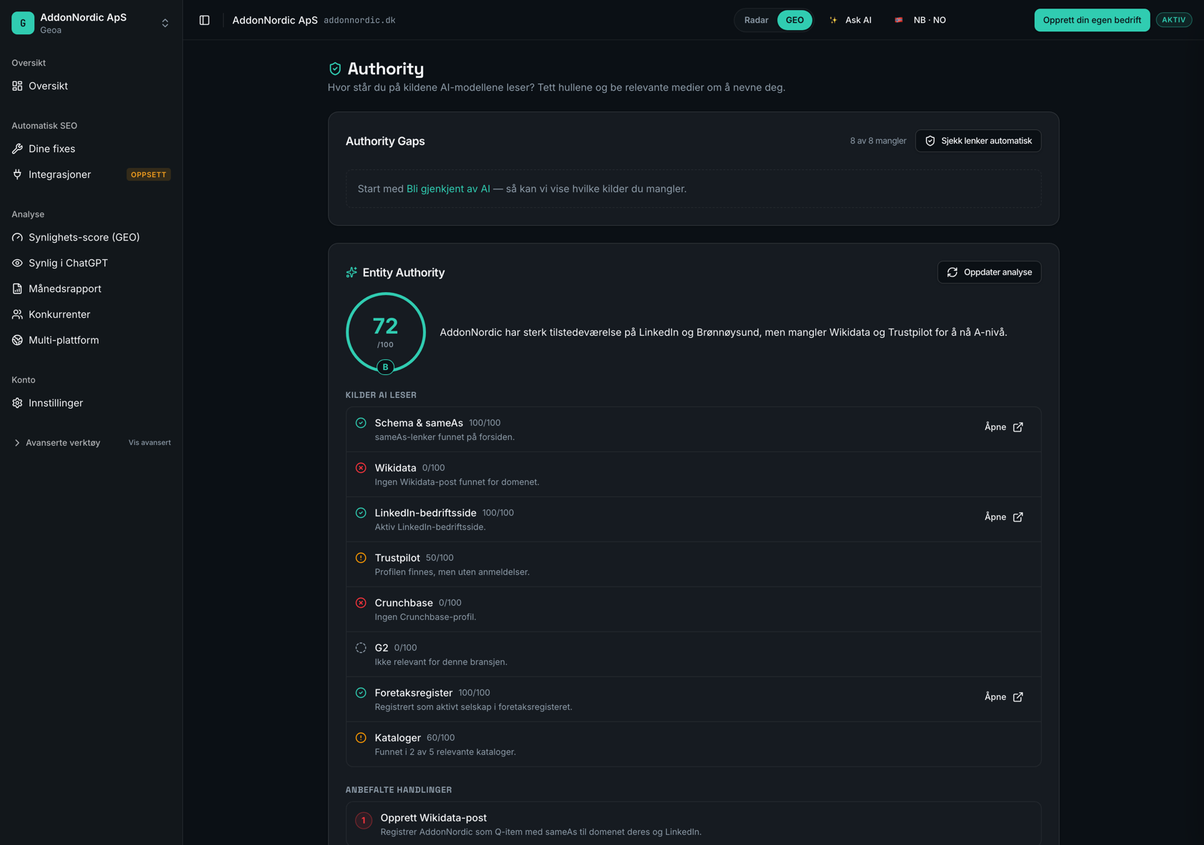Open Foretaksregister via Åpne link

(1004, 697)
